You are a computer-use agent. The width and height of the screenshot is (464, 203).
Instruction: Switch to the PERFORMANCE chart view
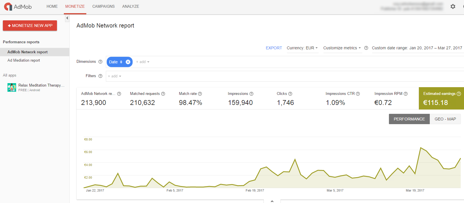pos(409,119)
